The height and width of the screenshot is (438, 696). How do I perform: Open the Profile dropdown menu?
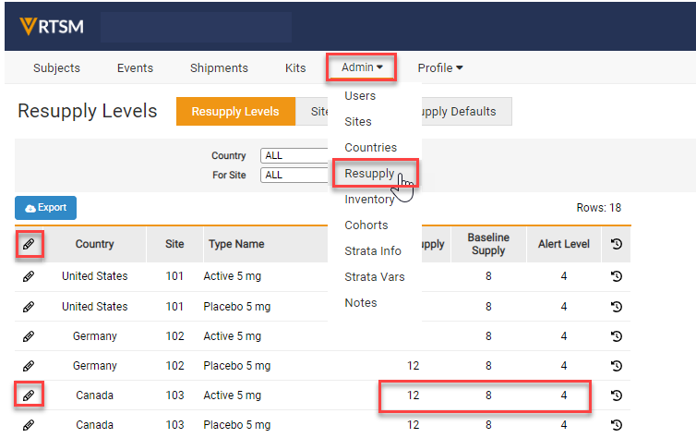point(439,67)
